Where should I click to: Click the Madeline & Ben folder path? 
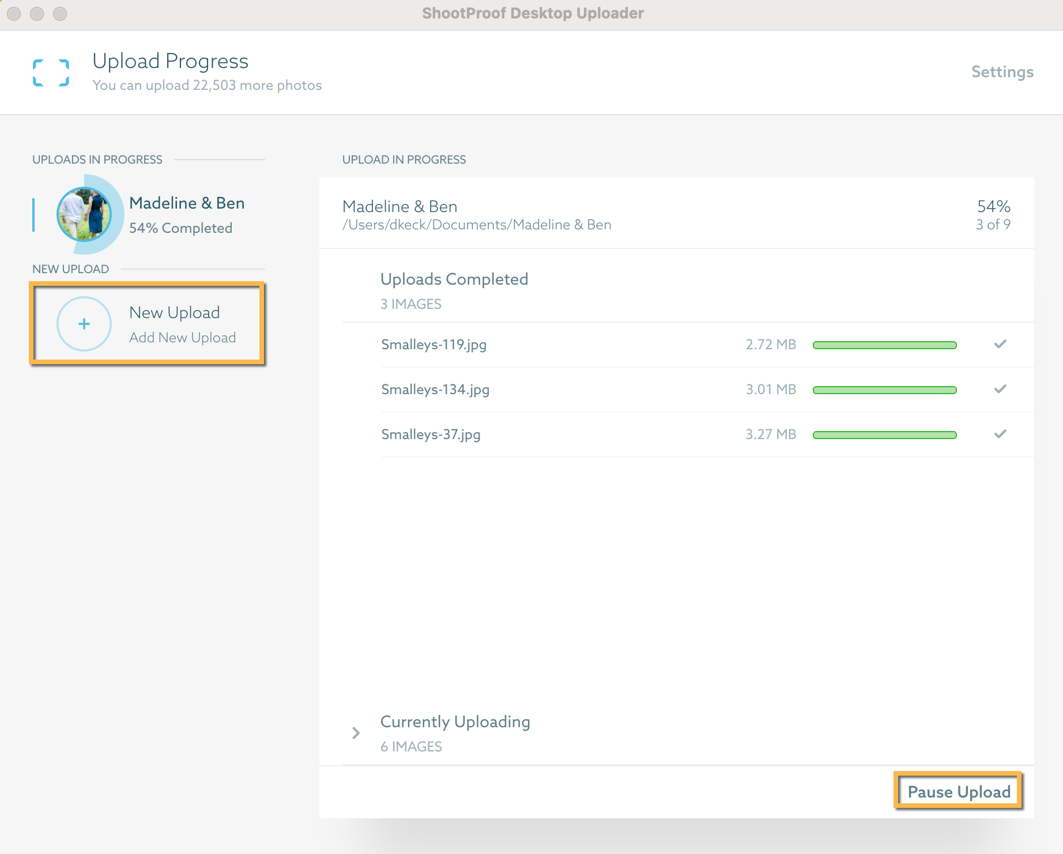point(476,225)
